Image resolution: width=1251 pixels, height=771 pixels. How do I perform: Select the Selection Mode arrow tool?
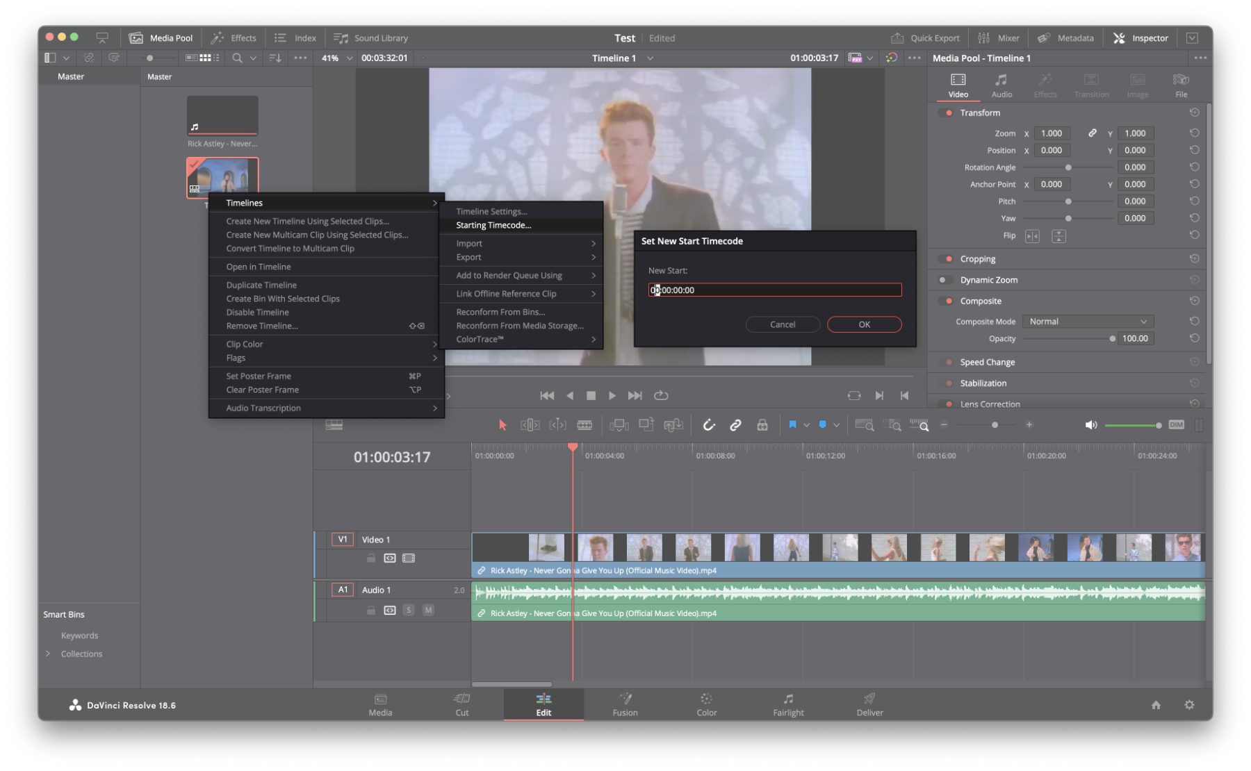coord(502,425)
